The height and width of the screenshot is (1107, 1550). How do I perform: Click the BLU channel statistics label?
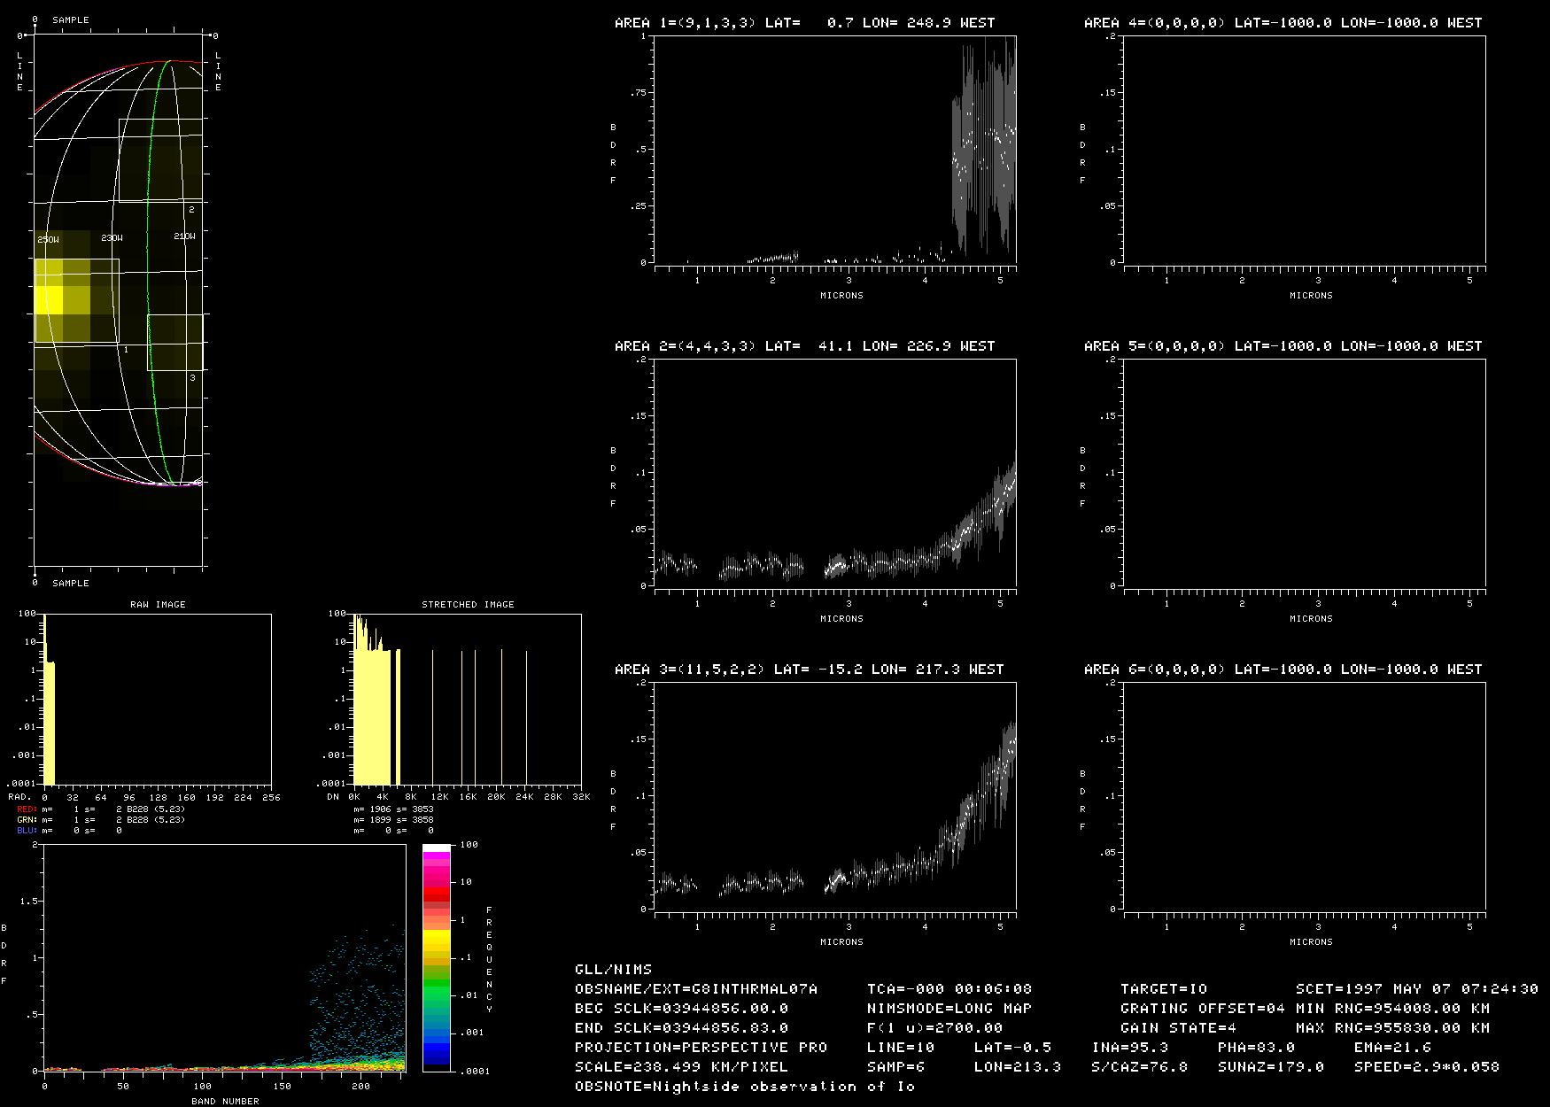tap(27, 831)
